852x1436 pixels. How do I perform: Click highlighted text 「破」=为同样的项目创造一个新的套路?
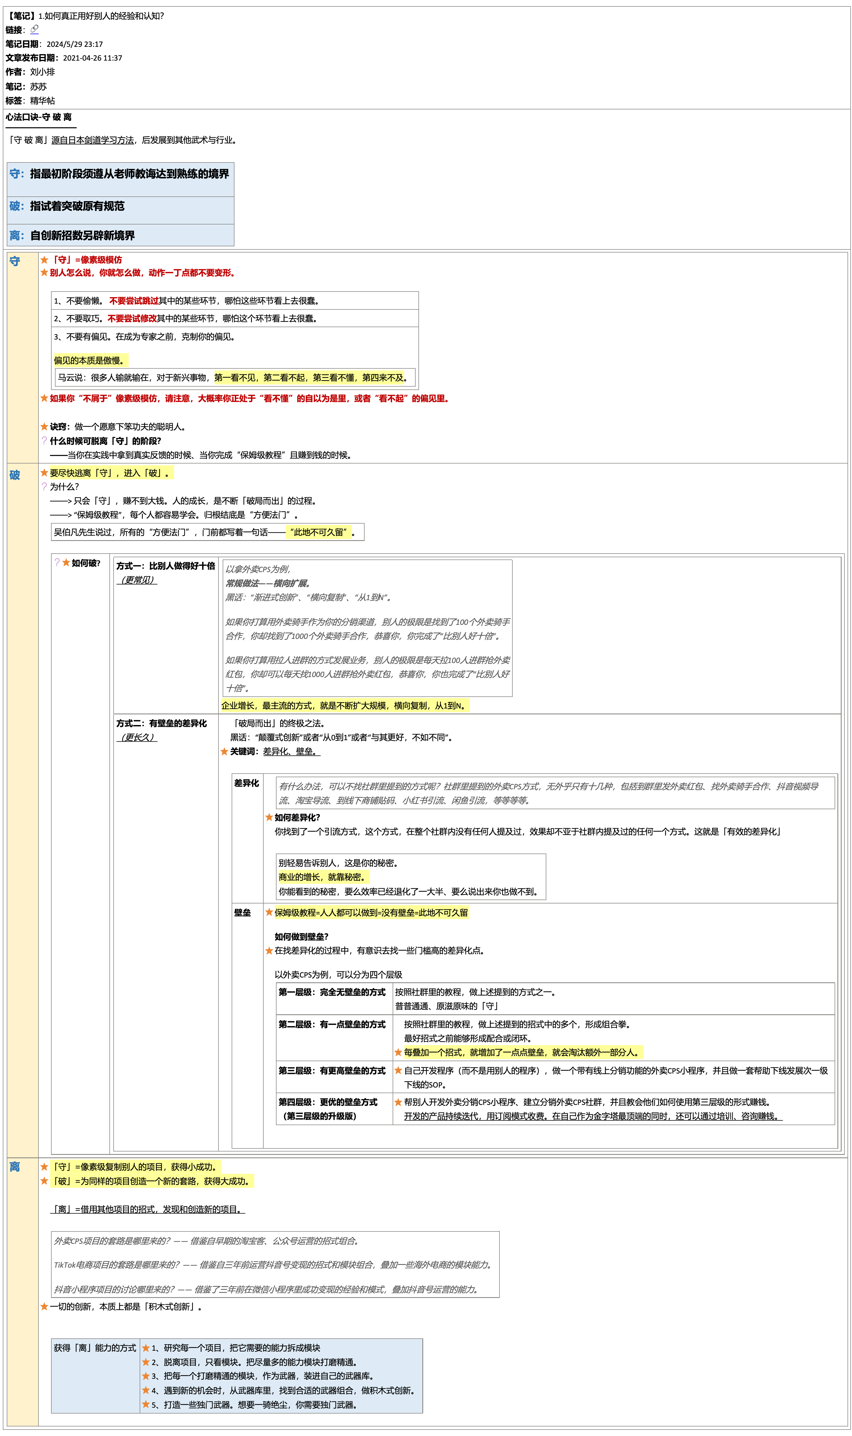click(151, 1181)
